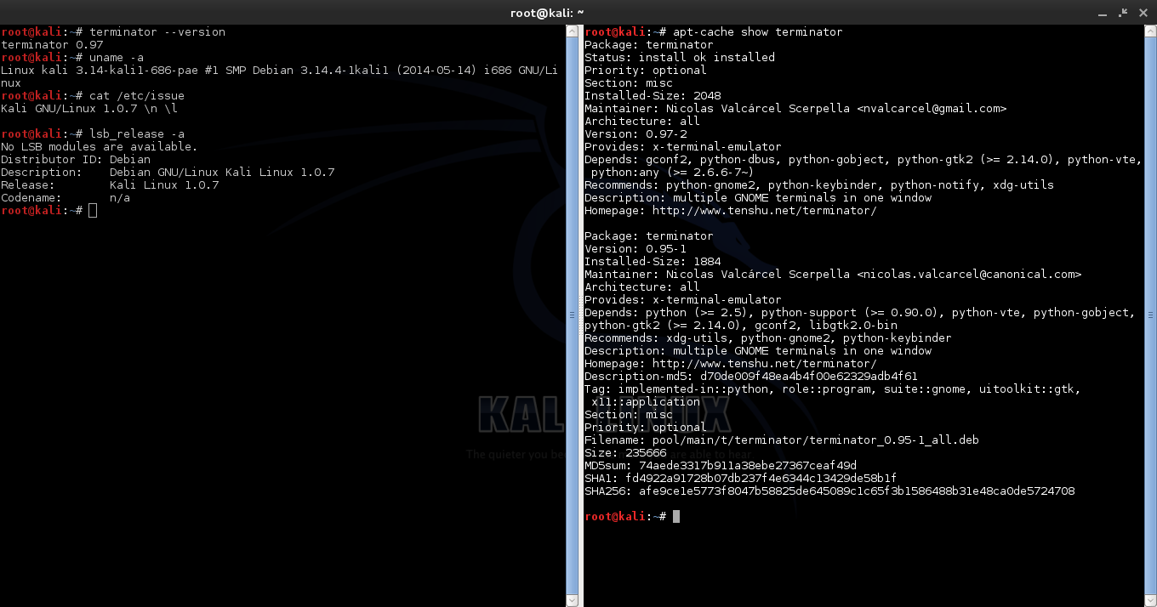
Task: Click the split handle between terminal panes
Action: (x=581, y=316)
